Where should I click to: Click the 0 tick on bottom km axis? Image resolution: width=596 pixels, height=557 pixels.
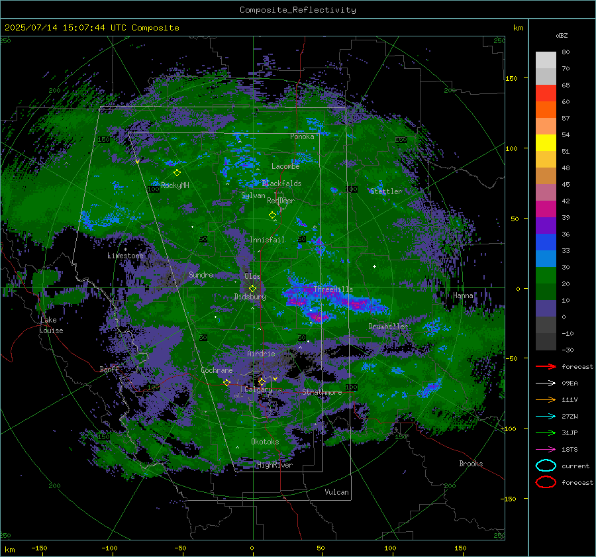(252, 548)
